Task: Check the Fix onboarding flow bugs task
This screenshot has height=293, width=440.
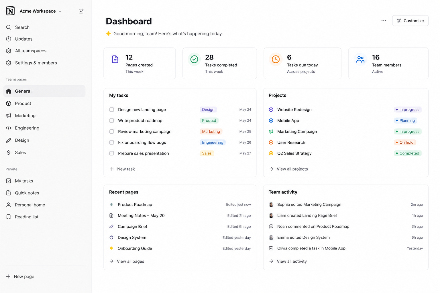Action: click(112, 142)
